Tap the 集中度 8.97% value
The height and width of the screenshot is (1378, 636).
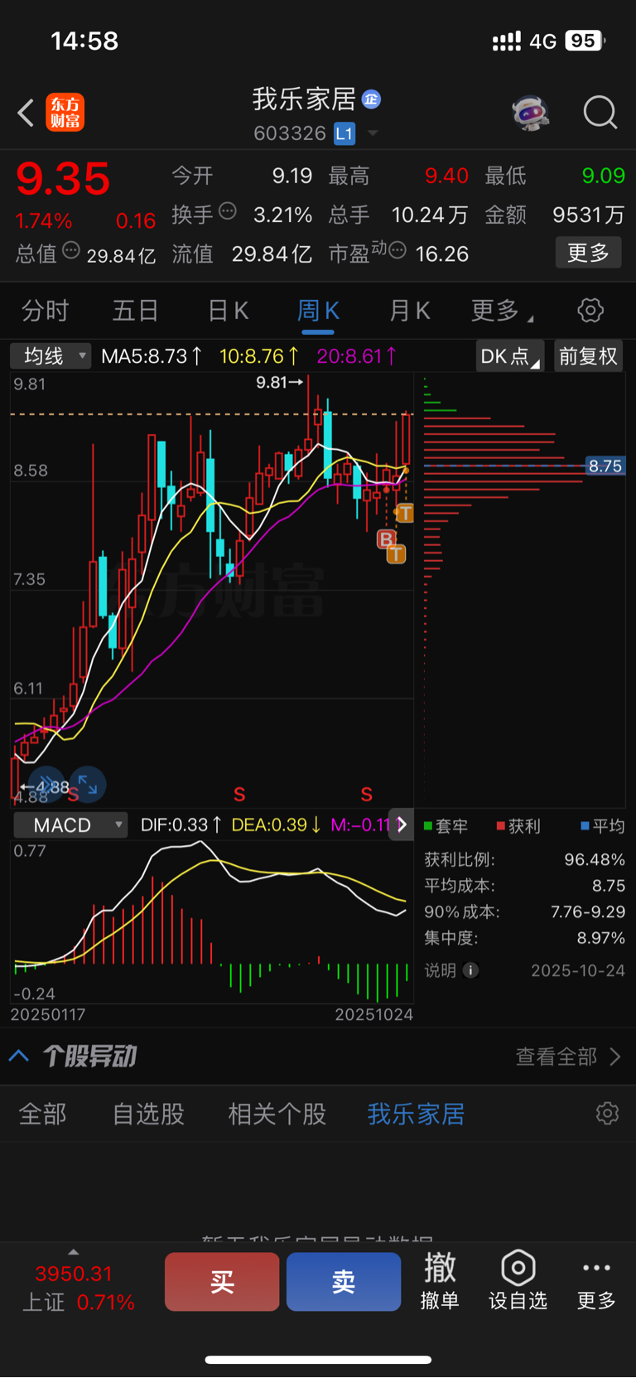(x=600, y=938)
